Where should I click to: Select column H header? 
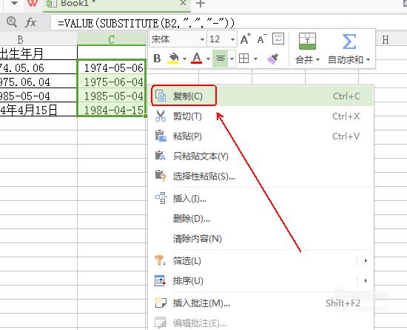[x=386, y=39]
